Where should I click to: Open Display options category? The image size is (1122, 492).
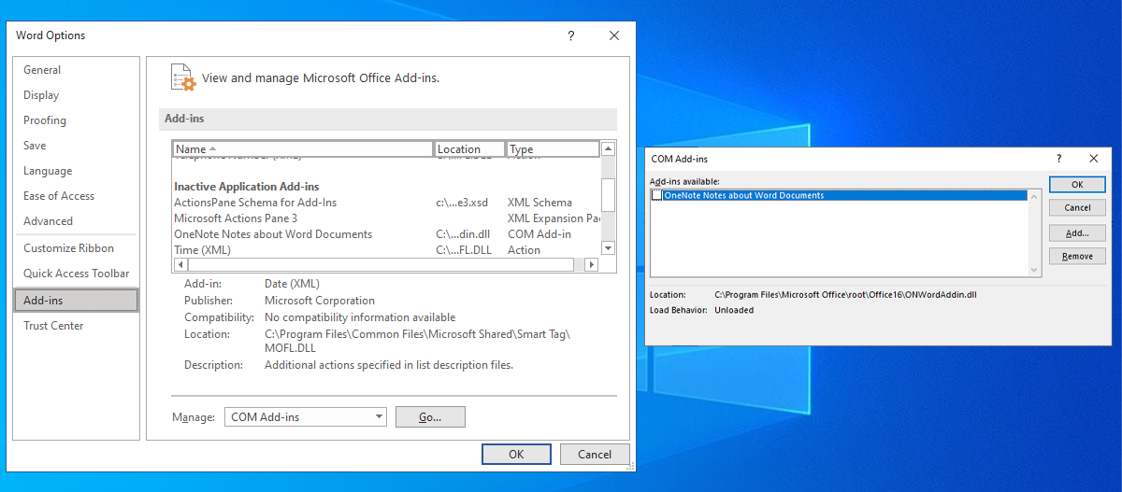pyautogui.click(x=75, y=95)
